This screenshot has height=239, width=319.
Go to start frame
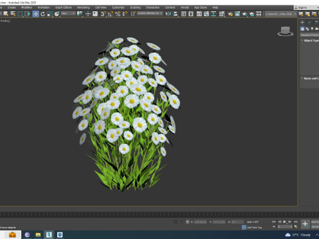tap(274, 222)
